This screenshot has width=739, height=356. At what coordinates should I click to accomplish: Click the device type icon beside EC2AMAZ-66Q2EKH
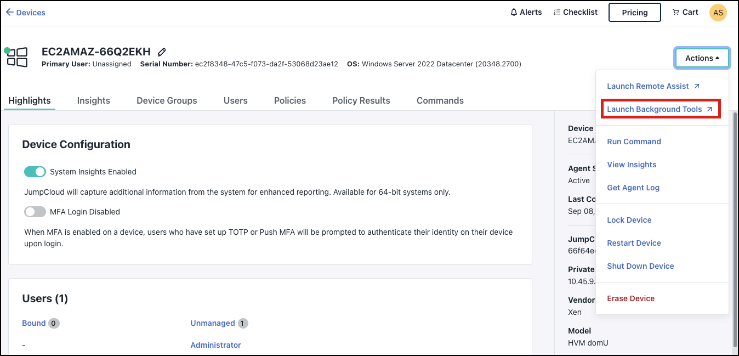click(16, 56)
